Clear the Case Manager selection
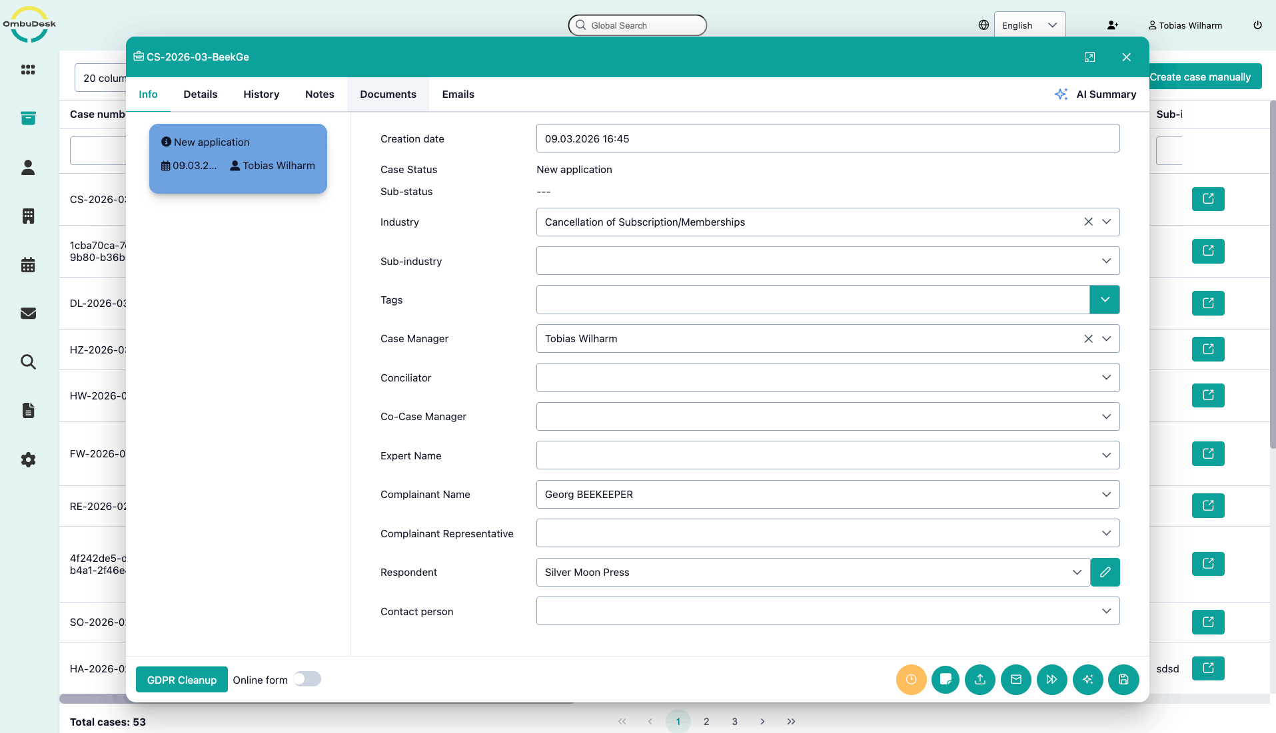This screenshot has width=1276, height=733. pos(1088,339)
